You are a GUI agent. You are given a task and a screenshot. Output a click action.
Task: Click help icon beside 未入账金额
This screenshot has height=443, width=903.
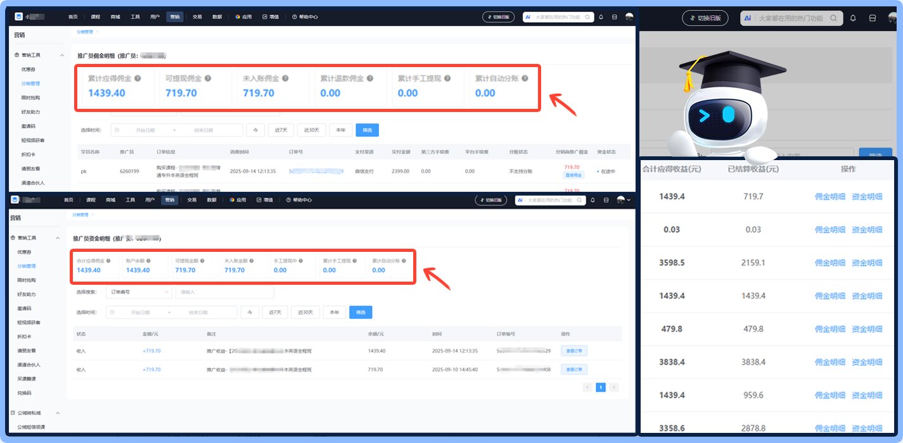pos(253,260)
